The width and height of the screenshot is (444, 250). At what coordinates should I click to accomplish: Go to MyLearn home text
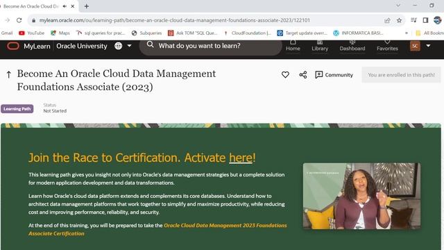[x=37, y=46]
